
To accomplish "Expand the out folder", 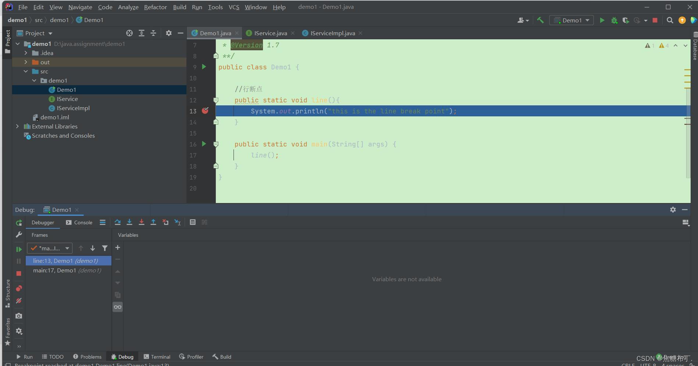I will click(x=26, y=62).
